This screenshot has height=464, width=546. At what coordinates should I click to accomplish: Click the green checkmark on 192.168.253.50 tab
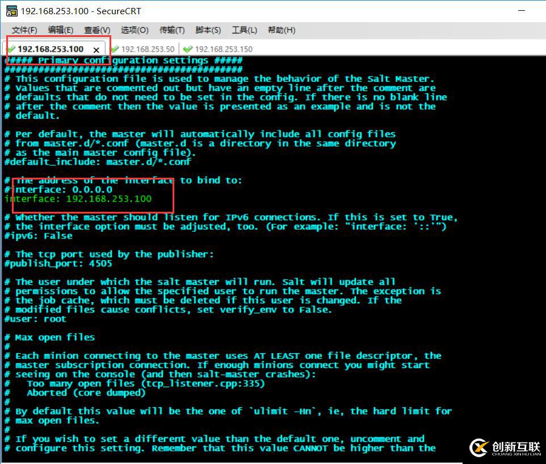[115, 49]
